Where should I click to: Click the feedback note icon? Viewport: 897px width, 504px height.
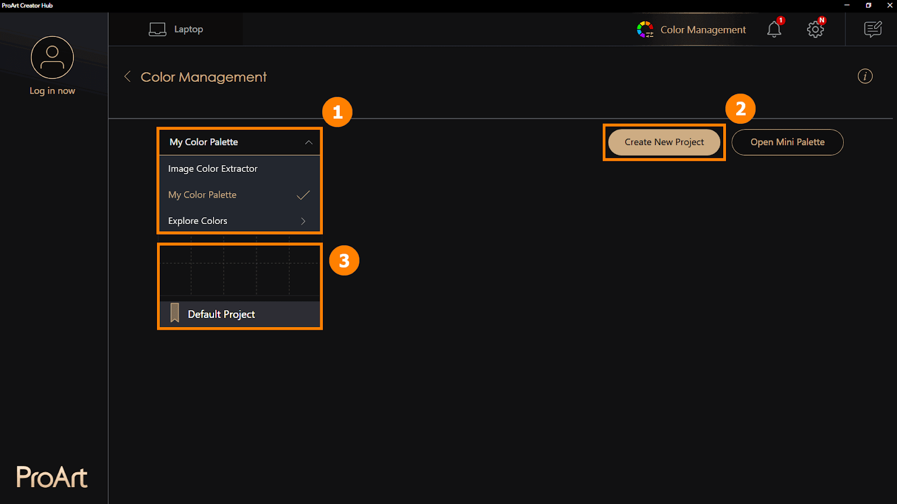[x=873, y=29]
